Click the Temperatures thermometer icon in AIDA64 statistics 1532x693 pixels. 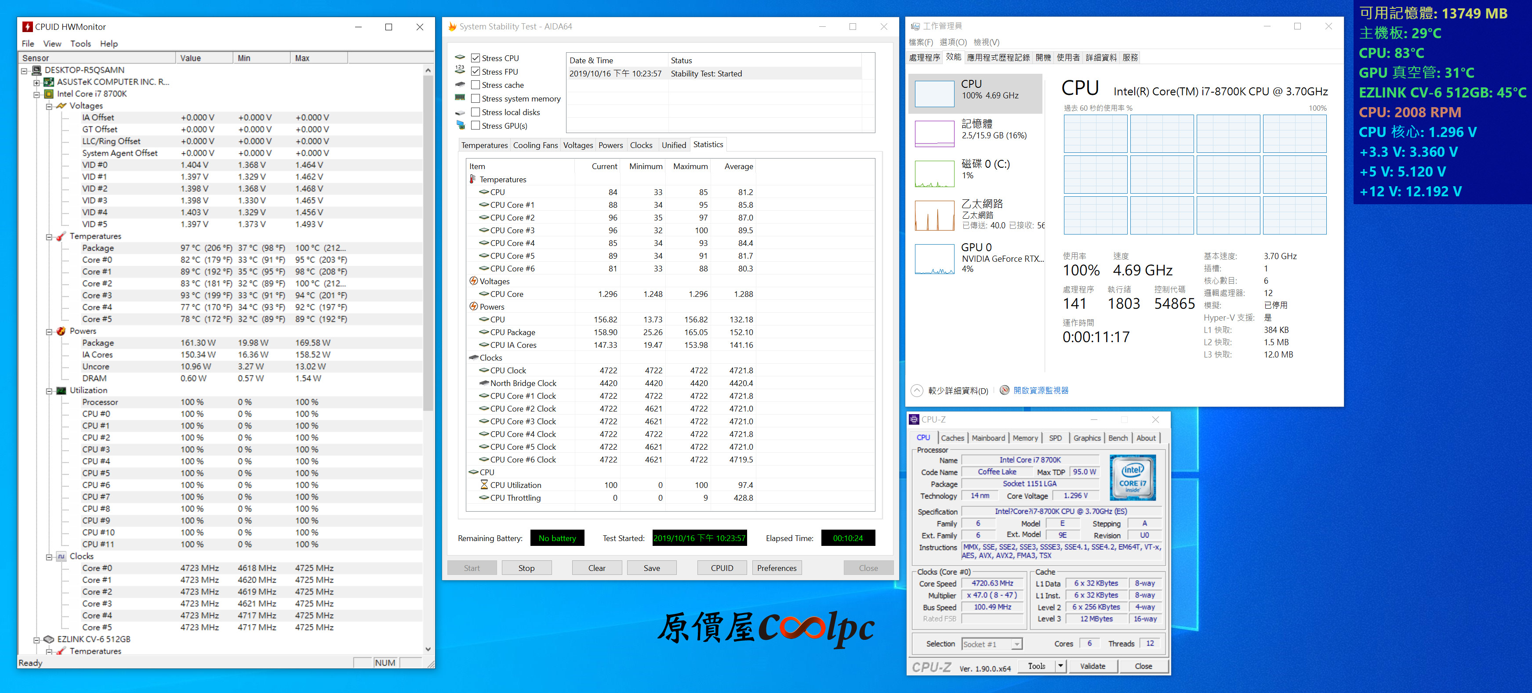(473, 179)
